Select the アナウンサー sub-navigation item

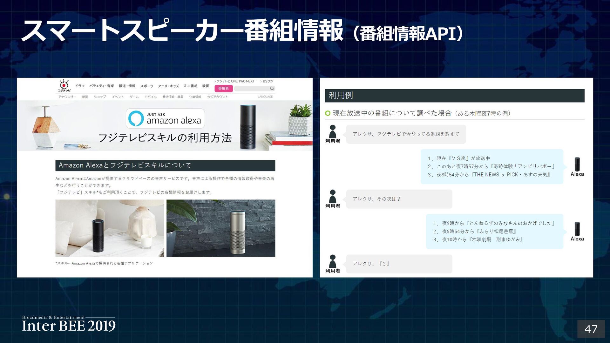(67, 97)
